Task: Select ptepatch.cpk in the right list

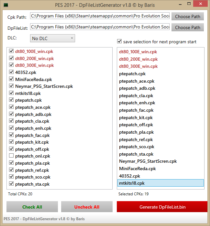Action: (x=160, y=74)
